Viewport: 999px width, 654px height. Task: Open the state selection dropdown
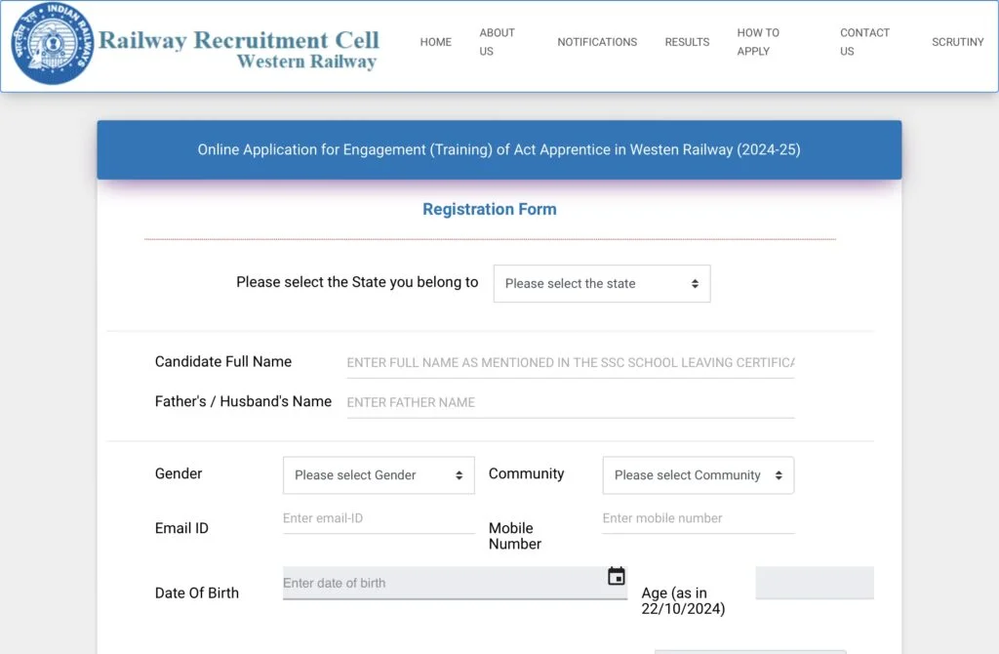pos(601,284)
